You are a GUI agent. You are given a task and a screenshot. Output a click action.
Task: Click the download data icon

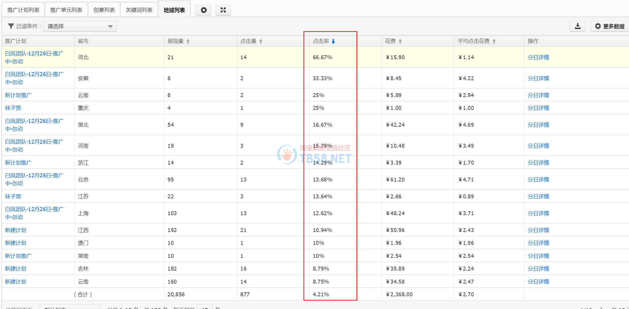577,26
